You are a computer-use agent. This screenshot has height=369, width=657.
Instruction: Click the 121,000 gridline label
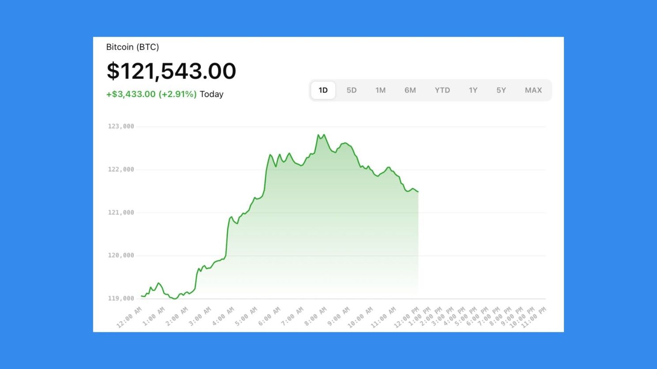click(121, 212)
